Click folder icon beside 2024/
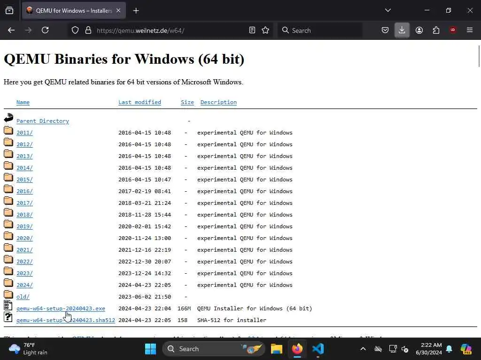Viewport: 481px width, 360px height. (8, 283)
